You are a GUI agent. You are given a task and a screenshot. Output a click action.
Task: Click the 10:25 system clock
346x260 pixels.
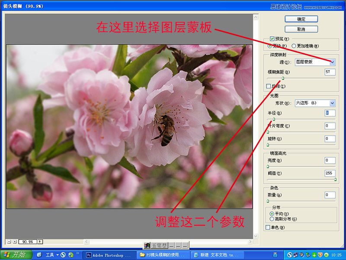[336, 255]
